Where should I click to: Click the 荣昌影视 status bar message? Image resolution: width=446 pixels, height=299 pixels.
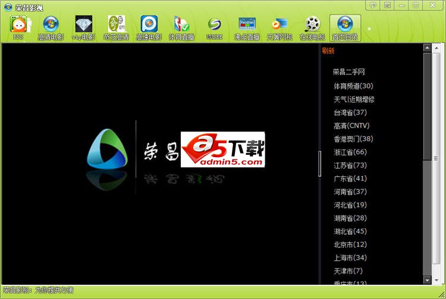pos(38,290)
